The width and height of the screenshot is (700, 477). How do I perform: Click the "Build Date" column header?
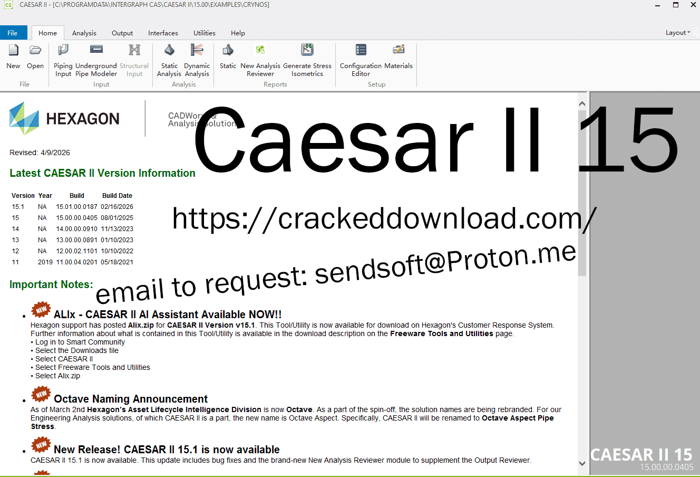(x=117, y=196)
